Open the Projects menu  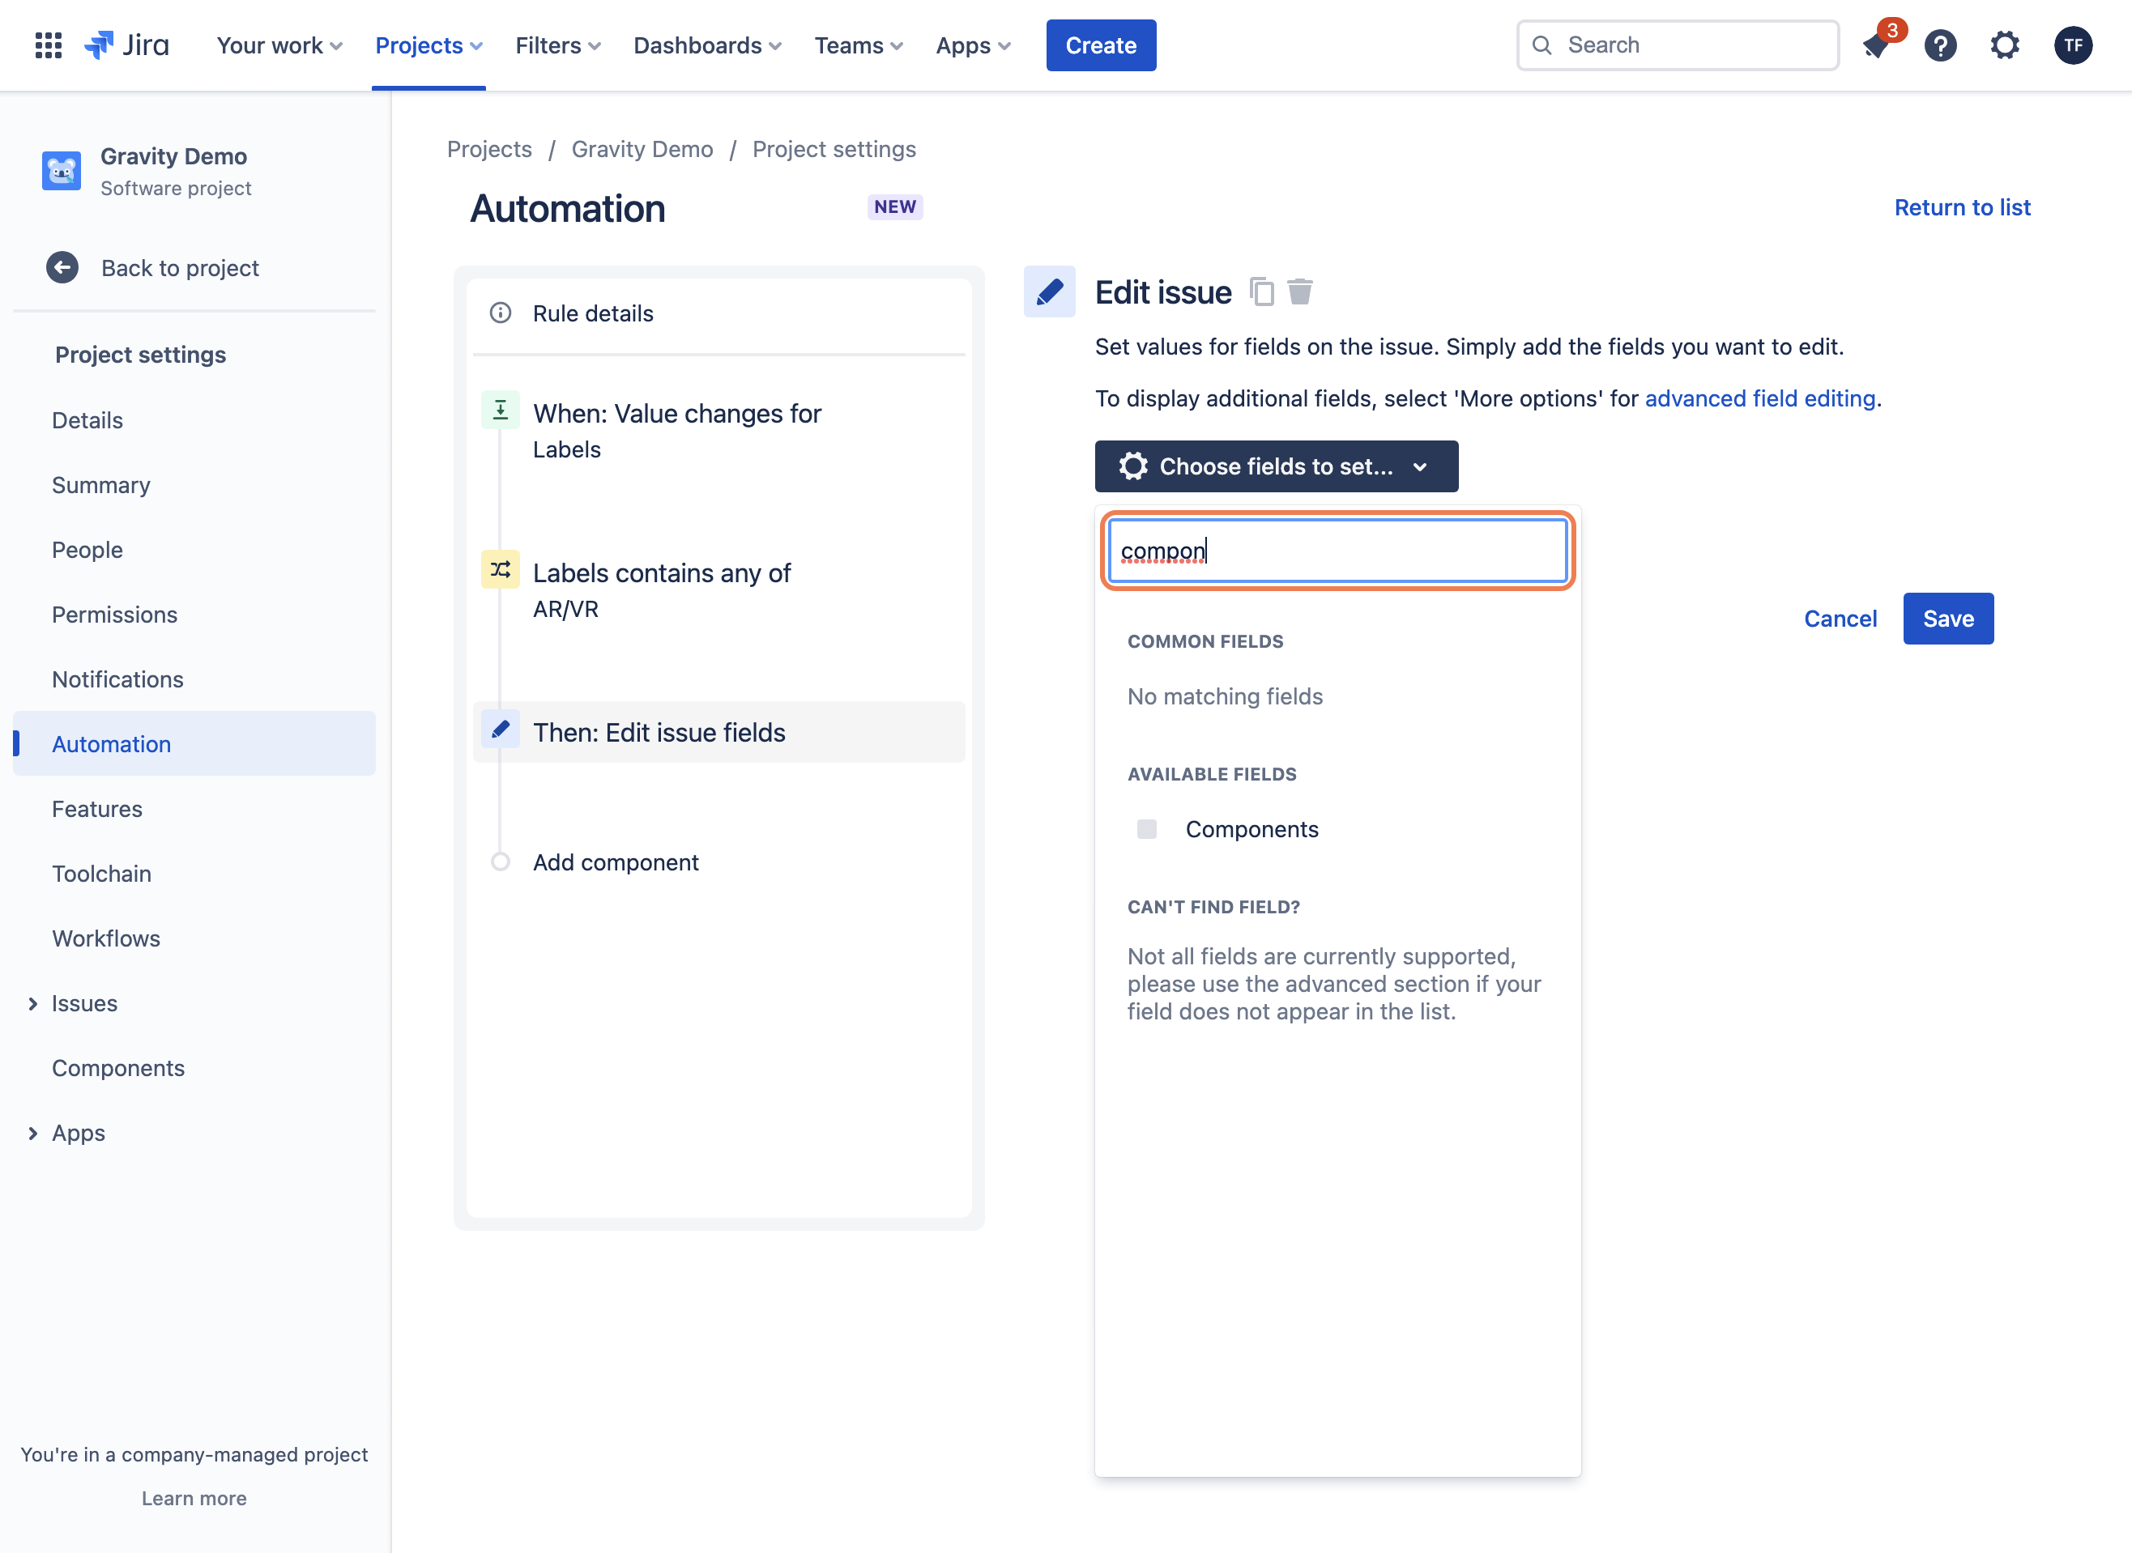click(429, 45)
